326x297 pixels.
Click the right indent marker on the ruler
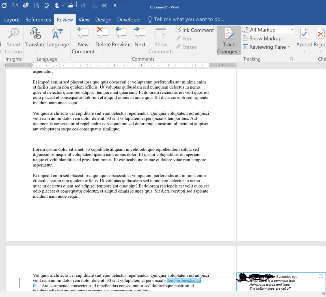click(209, 66)
